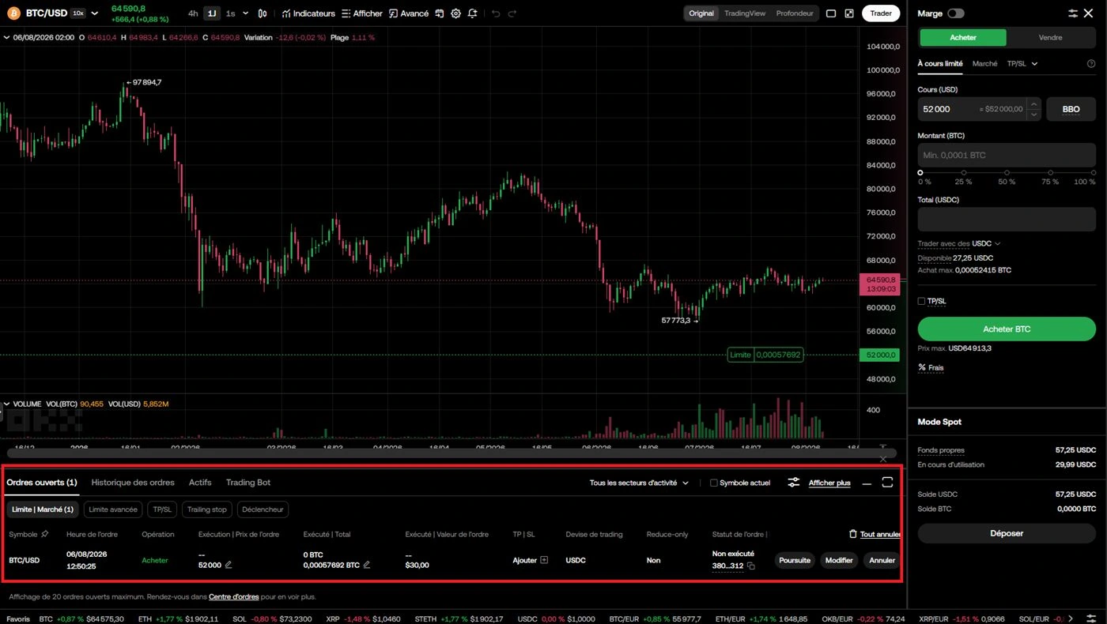
Task: Open the Avancé drawing tools
Action: point(409,13)
